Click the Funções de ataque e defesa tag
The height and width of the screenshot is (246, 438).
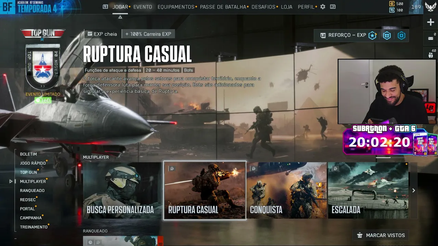[x=113, y=70]
